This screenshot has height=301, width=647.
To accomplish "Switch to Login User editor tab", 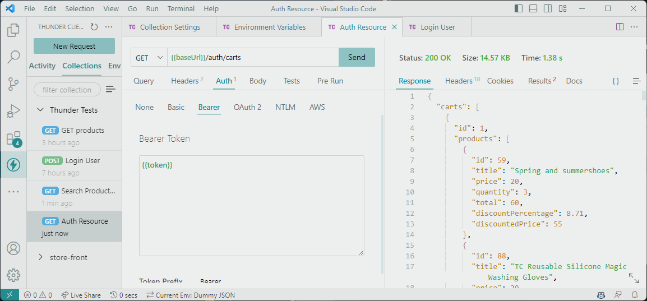I will pyautogui.click(x=437, y=27).
